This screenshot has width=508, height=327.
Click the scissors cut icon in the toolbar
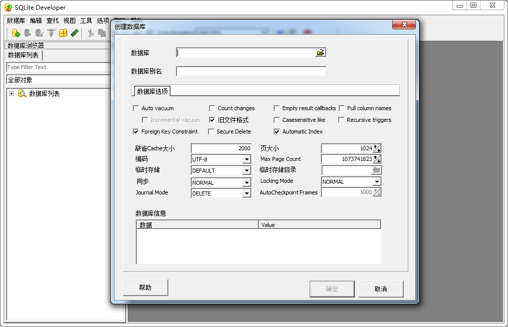[x=90, y=32]
